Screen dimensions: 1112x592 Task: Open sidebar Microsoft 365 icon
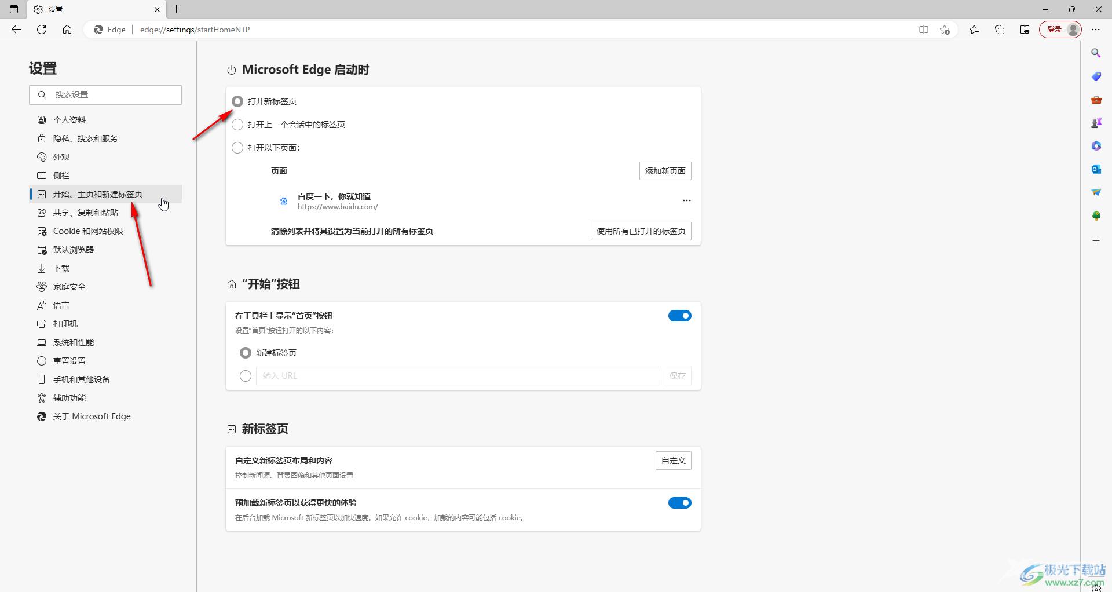point(1096,146)
